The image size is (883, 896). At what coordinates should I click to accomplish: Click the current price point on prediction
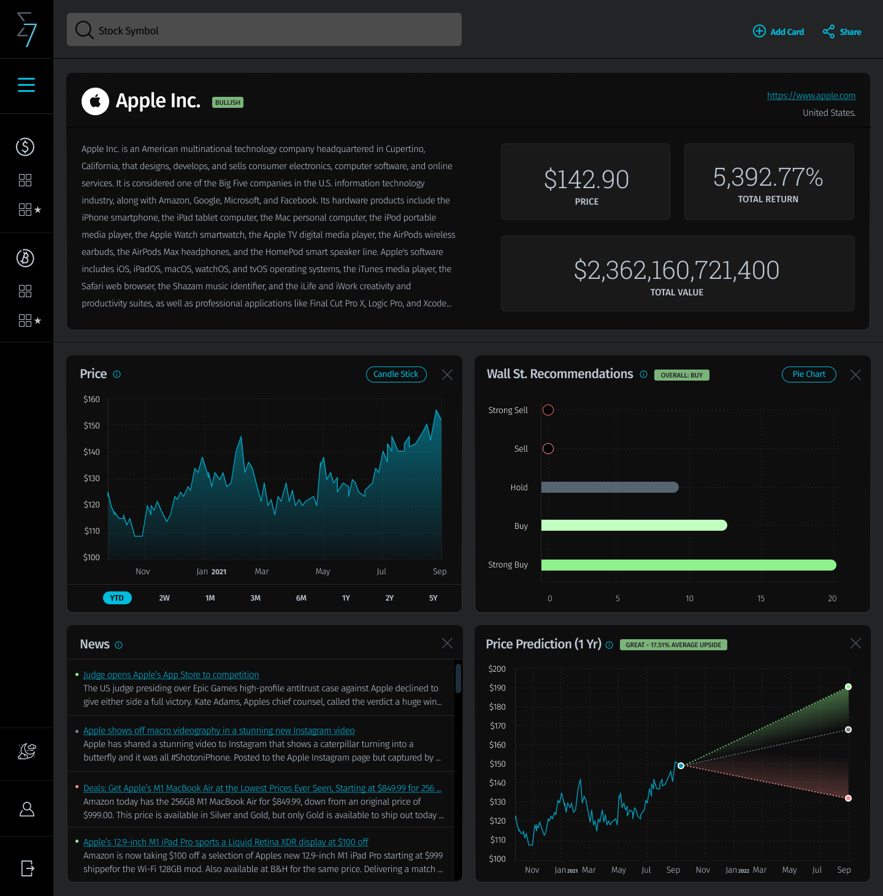click(681, 765)
